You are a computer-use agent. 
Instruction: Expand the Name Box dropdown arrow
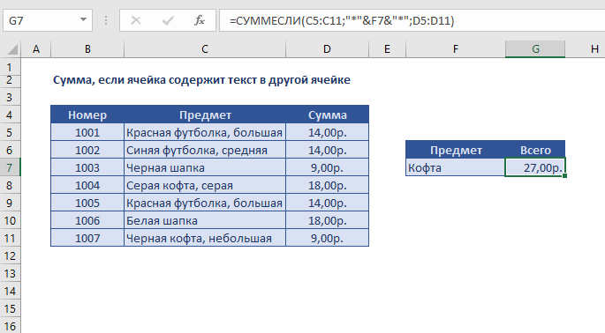tap(83, 19)
